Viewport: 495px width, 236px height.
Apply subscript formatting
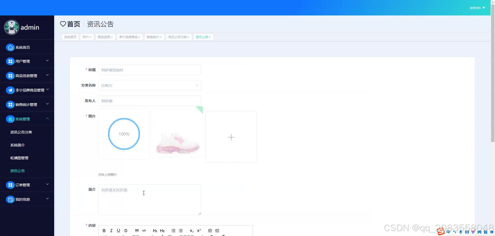192,231
